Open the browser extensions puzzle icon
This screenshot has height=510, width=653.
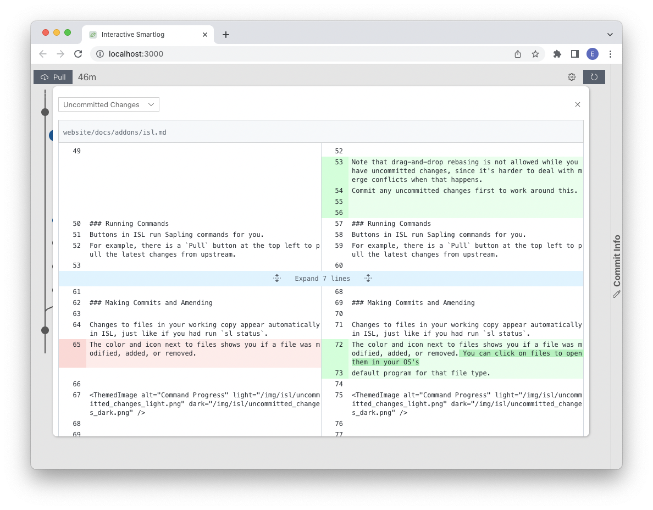[557, 54]
